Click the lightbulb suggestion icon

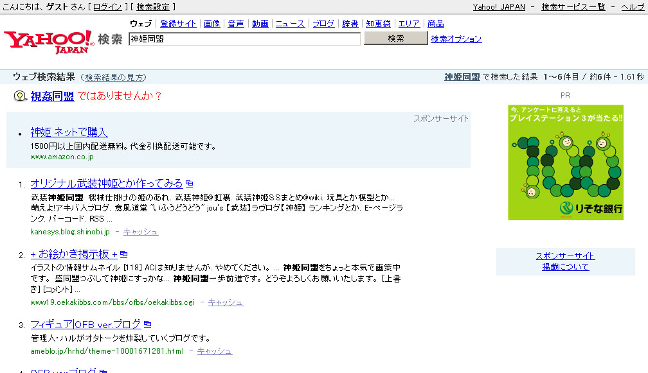coord(20,96)
